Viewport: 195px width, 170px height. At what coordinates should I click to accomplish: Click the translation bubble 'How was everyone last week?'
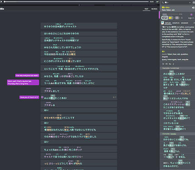[x=27, y=75]
